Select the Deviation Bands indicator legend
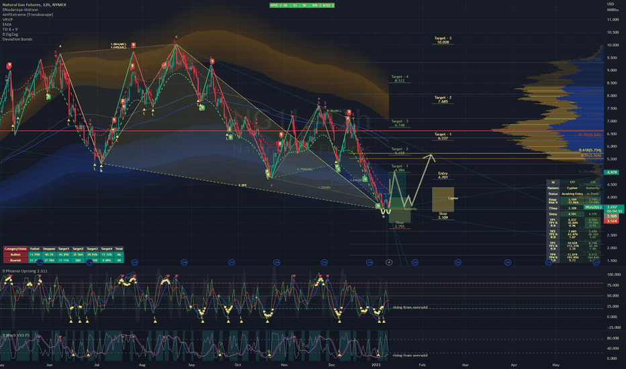This screenshot has width=626, height=369. click(x=17, y=39)
